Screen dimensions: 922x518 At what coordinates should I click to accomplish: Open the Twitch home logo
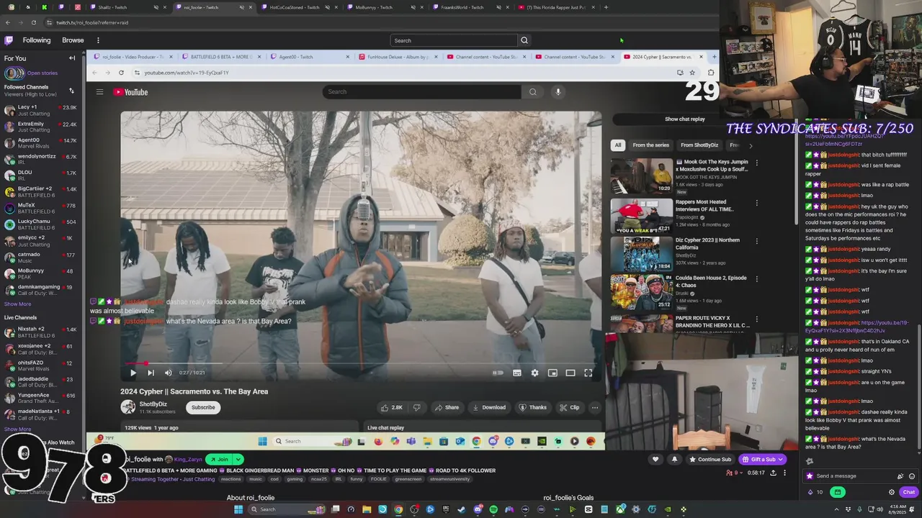click(x=9, y=40)
